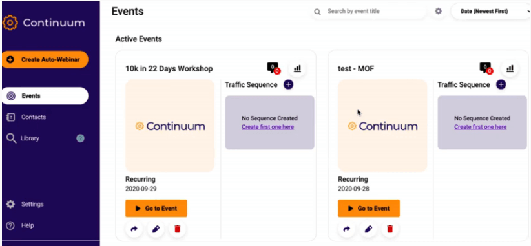Select the 10k in 22 Days Workshop thumbnail
Viewport: 531px width, 246px height.
[170, 126]
